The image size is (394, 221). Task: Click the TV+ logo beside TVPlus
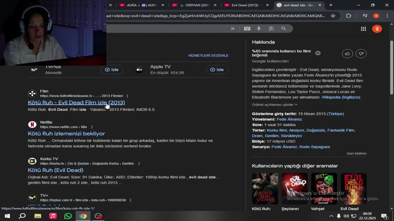[34, 70]
